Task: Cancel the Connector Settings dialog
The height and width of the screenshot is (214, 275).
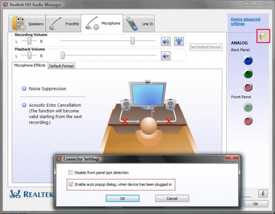Action: (x=172, y=198)
